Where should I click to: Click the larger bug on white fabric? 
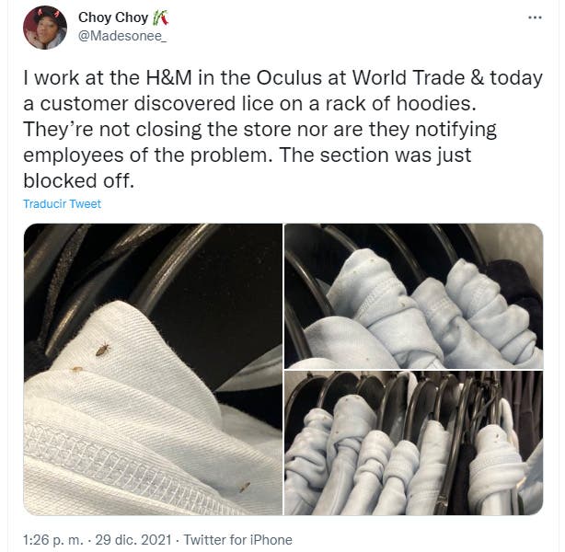point(102,350)
